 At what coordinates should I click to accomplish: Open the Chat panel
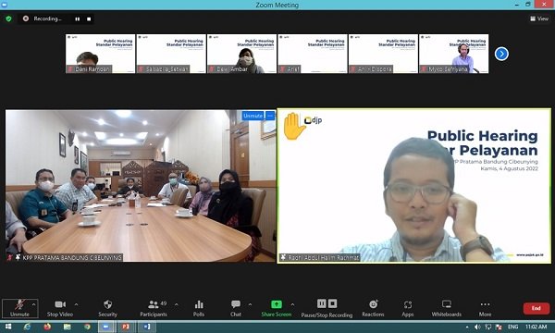point(236,308)
